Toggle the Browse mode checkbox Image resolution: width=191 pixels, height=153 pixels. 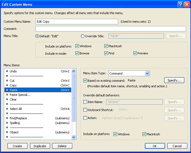point(77,53)
